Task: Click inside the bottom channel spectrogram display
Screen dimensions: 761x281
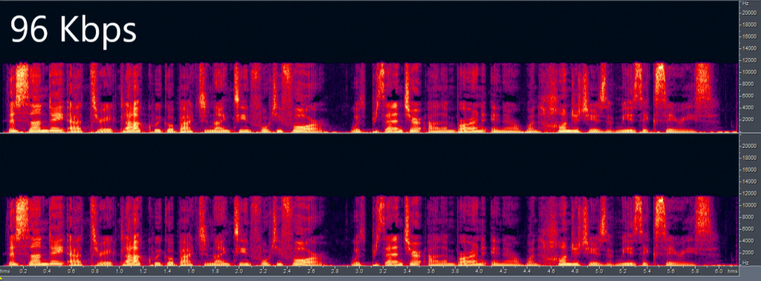Action: [369, 200]
